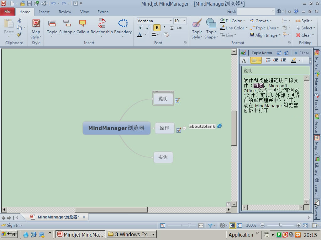This screenshot has height=240, width=321.
Task: Click the Find binoculars icon
Action: click(x=279, y=12)
